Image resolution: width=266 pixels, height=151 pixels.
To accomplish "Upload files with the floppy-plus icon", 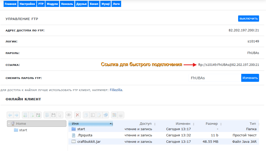I will 38,115.
